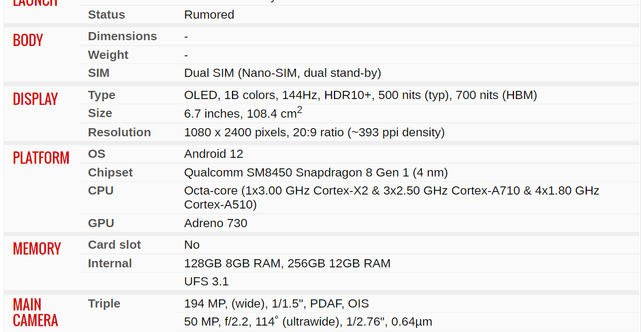Click the Internal memory label

(110, 263)
